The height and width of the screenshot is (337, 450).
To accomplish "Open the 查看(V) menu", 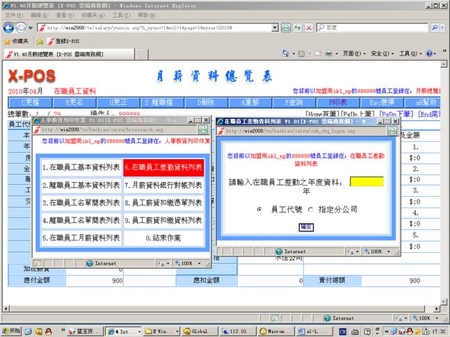I will 65,15.
